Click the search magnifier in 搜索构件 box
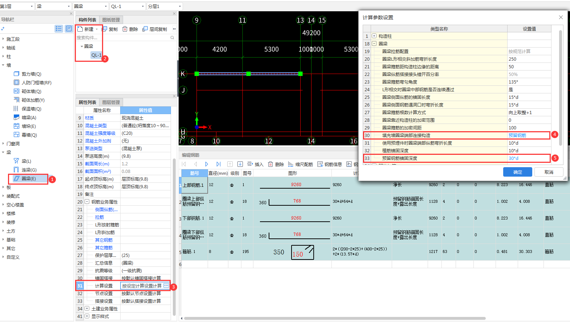Image resolution: width=570 pixels, height=322 pixels. coord(172,37)
